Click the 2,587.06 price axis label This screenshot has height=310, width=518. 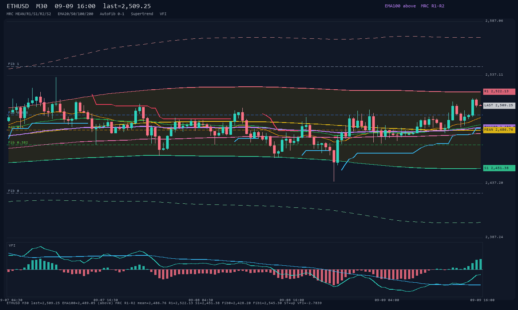(x=494, y=21)
